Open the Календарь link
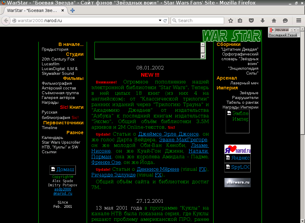The width and height of the screenshot is (305, 223). (53, 137)
